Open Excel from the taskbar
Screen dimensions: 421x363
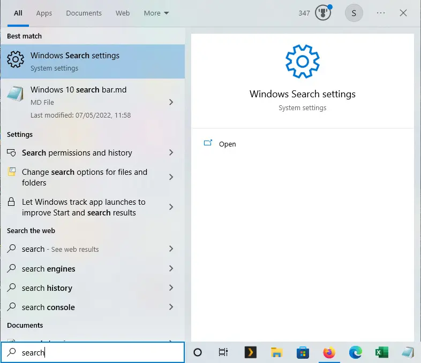pyautogui.click(x=381, y=352)
